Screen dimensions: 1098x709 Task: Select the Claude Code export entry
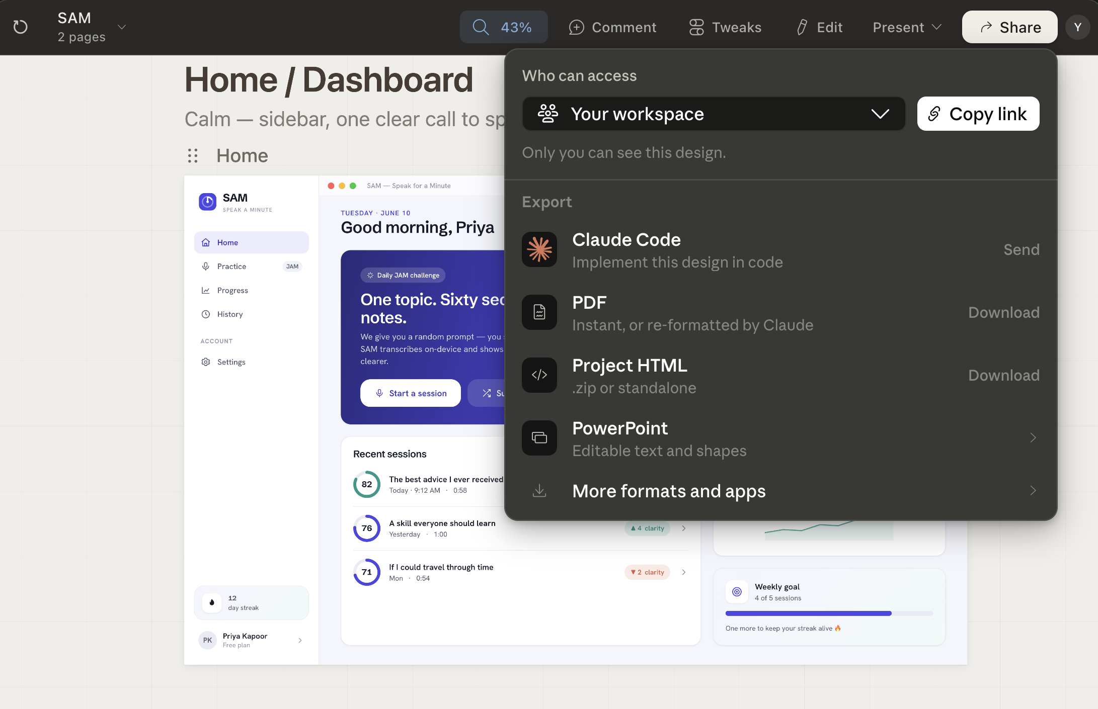[780, 249]
